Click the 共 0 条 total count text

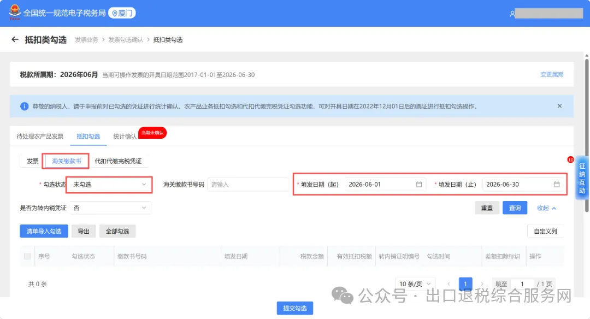pyautogui.click(x=38, y=284)
